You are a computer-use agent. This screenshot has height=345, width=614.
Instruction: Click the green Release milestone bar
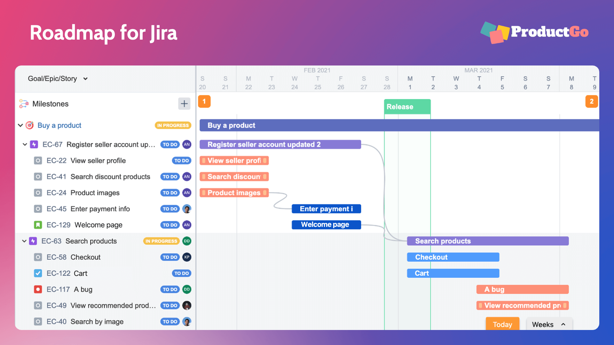click(x=407, y=107)
